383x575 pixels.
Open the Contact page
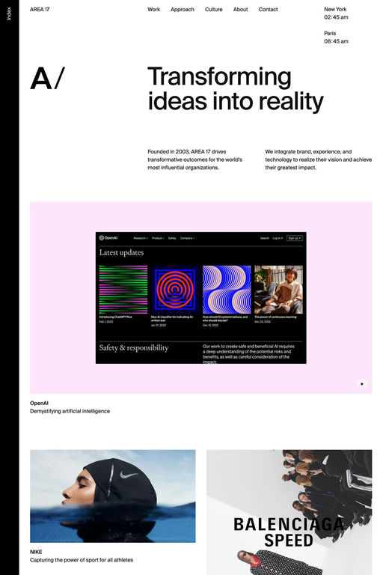(268, 9)
